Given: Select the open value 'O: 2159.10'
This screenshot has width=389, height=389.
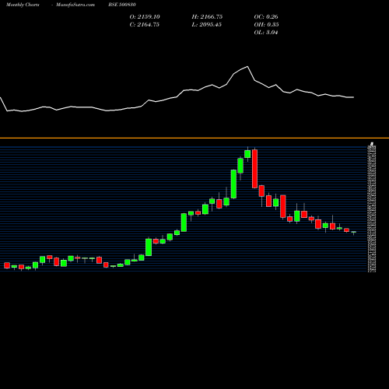Looking at the screenshot, I should pos(145,17).
